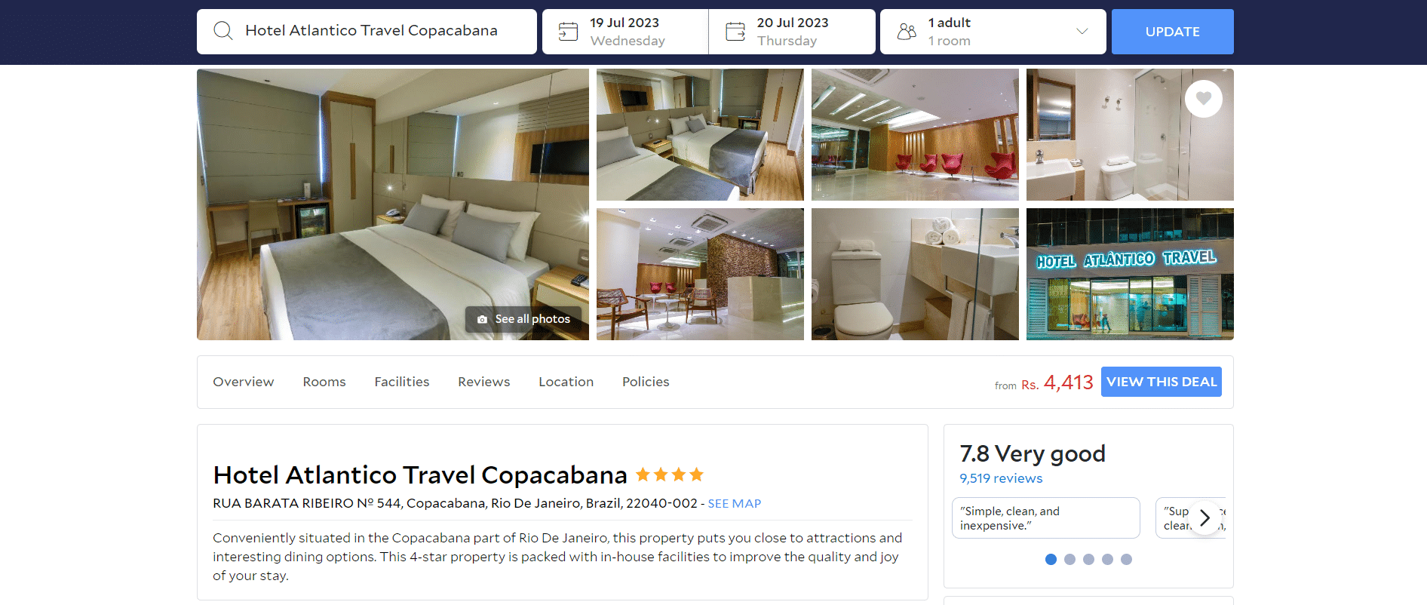Open the Policies tab
The image size is (1427, 605).
coord(646,382)
